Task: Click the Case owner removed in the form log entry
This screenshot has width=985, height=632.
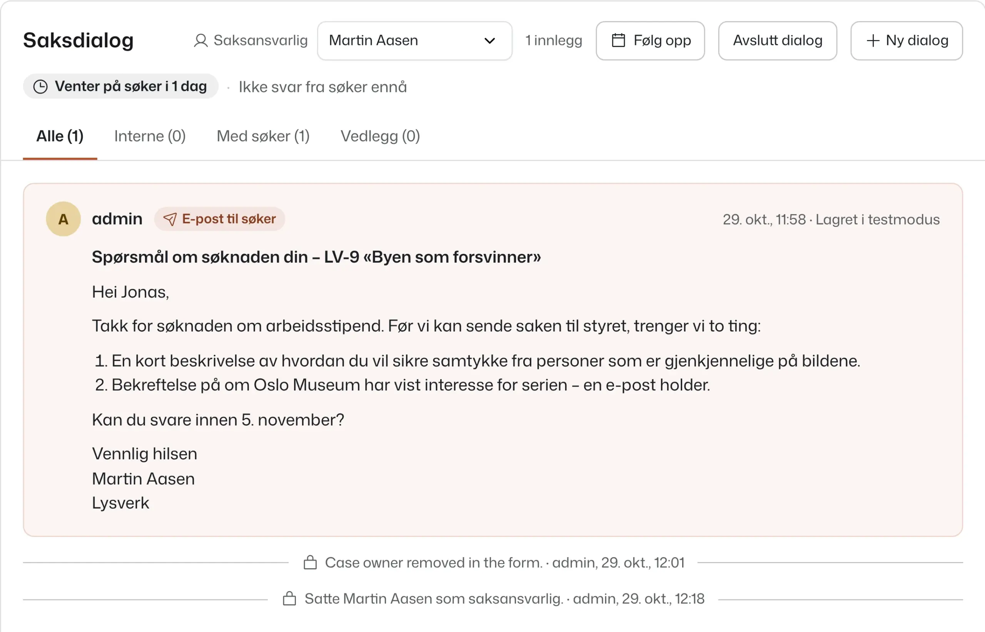Action: point(494,563)
